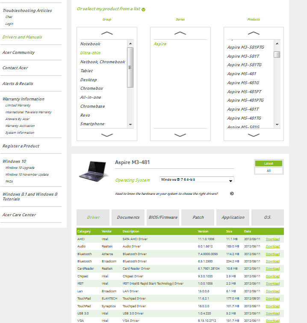
Task: Select Chromebase in the Group list
Action: (x=92, y=106)
